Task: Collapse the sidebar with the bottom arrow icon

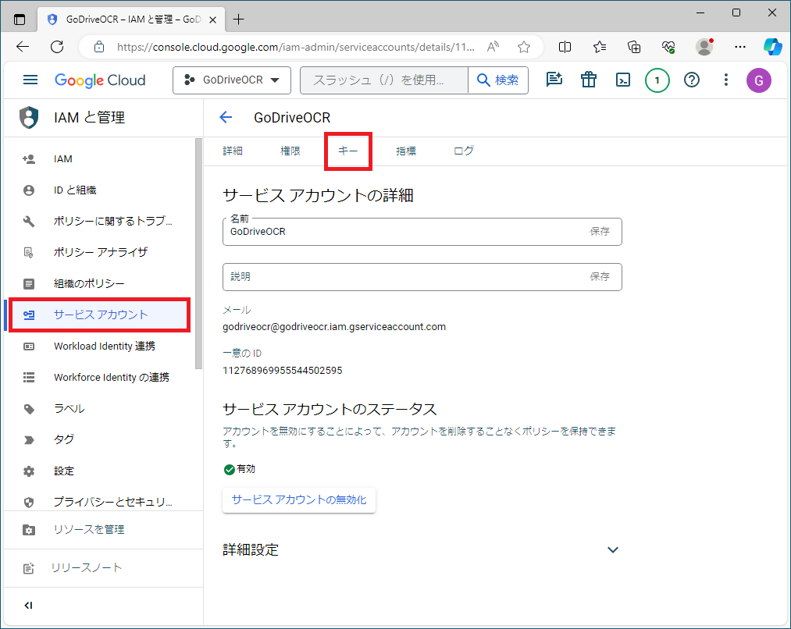Action: [x=28, y=606]
